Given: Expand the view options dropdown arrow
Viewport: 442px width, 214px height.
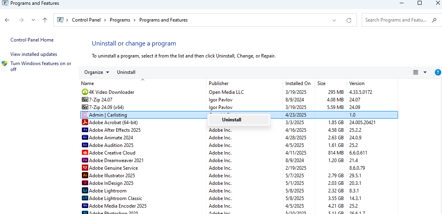Looking at the screenshot, I should tap(425, 72).
